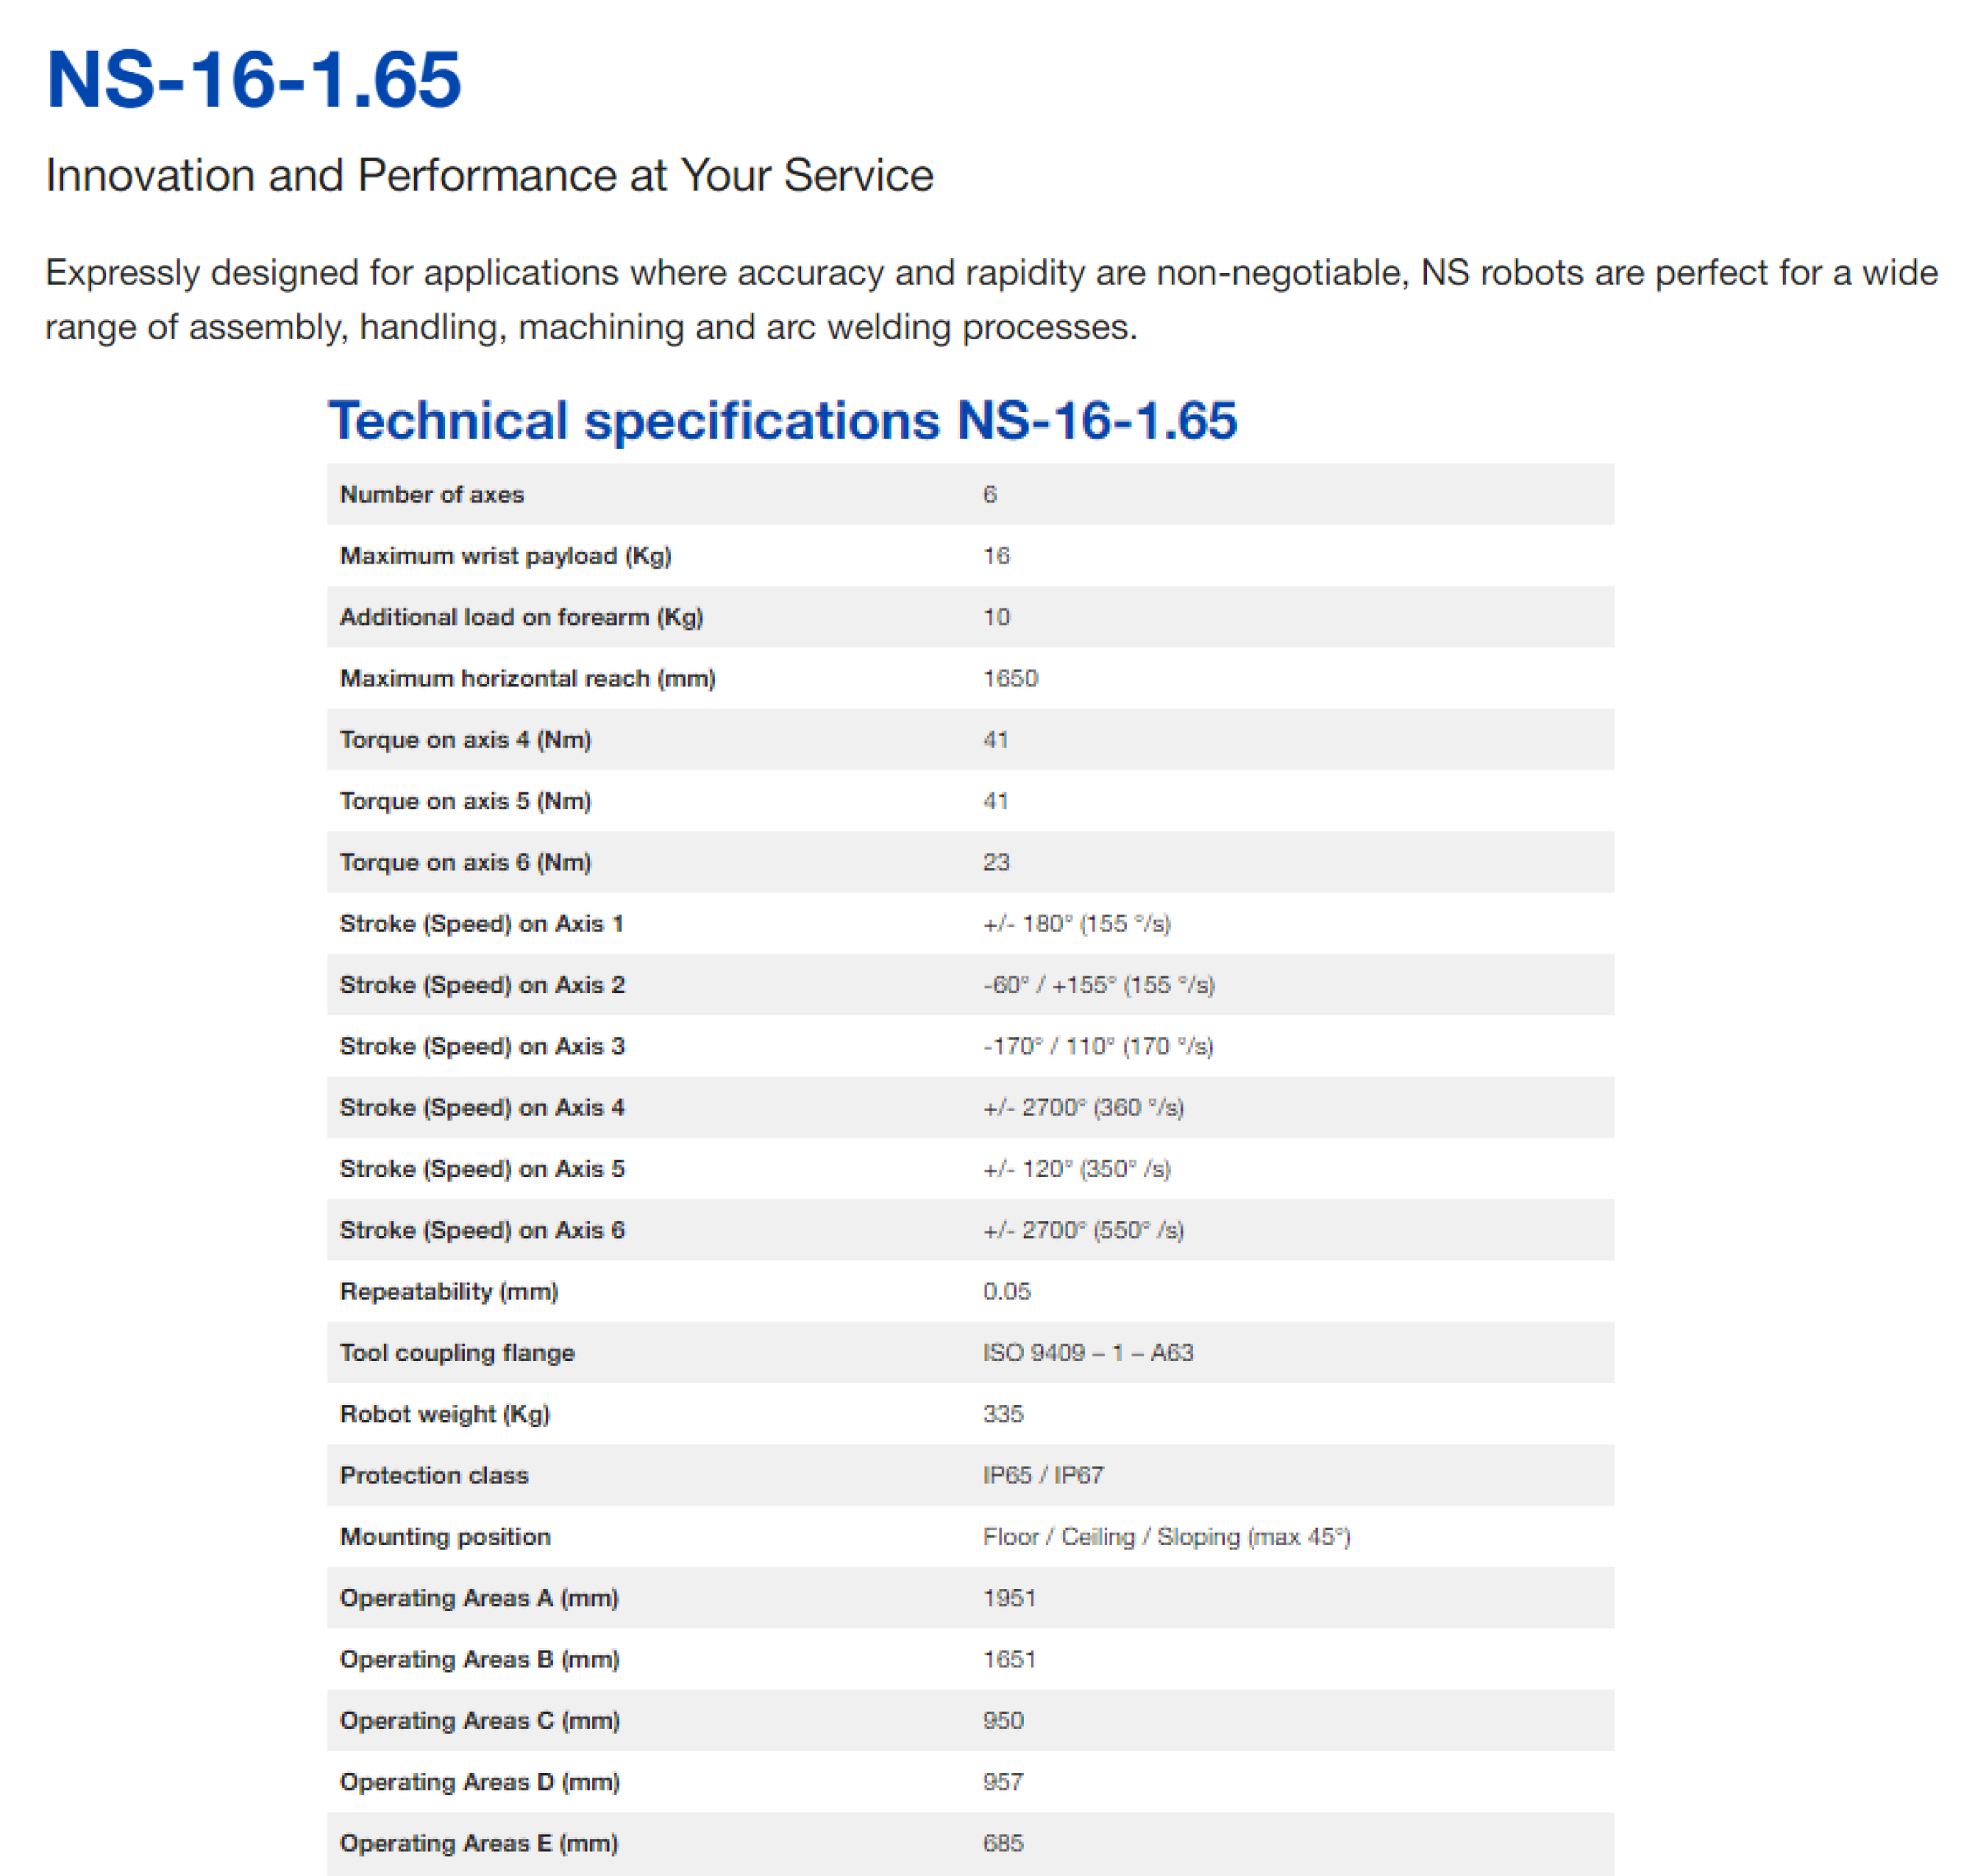Click the Maximum wrist payload (Kg) label
This screenshot has width=1986, height=1876.
tap(505, 556)
